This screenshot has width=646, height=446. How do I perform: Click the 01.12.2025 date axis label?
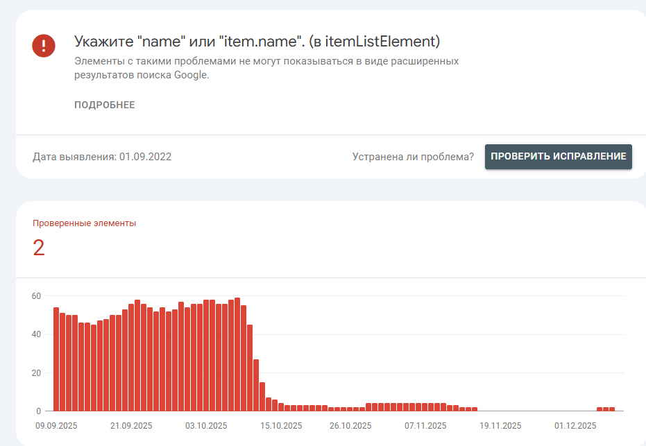pos(575,425)
